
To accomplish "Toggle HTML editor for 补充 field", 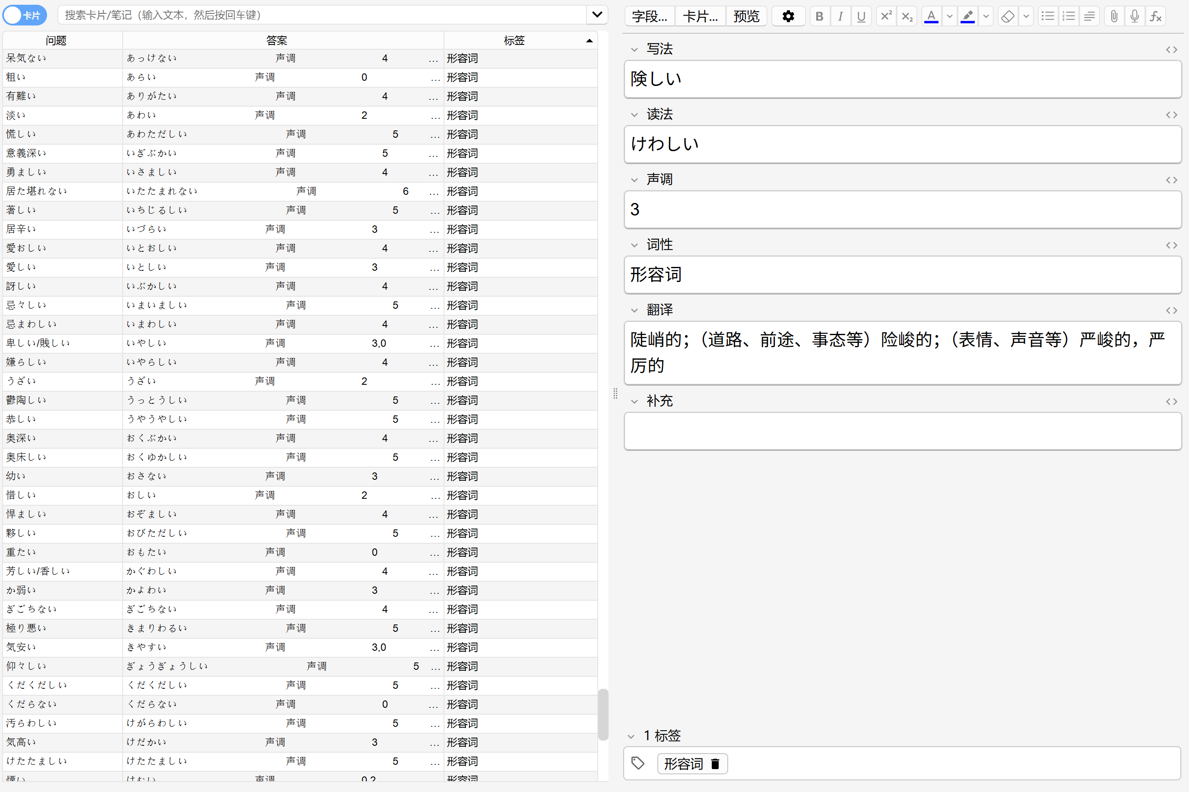I will [1172, 402].
